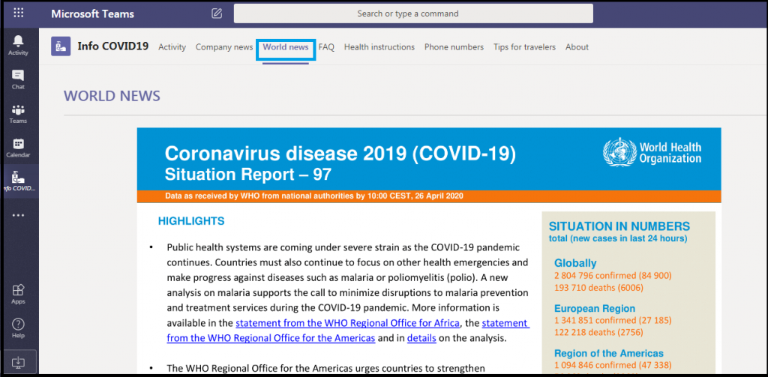The width and height of the screenshot is (768, 377).
Task: Click the 1 341 851 confirmed figure
Action: [613, 321]
